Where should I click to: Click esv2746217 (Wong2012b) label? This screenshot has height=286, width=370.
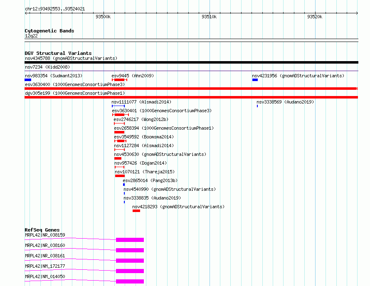pyautogui.click(x=141, y=119)
